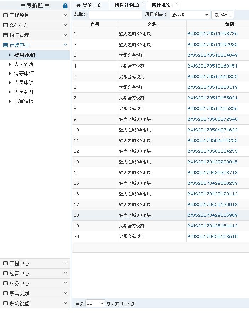Click the 编码 column header
This screenshot has width=249, height=313.
pyautogui.click(x=229, y=25)
